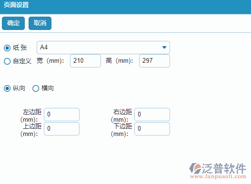251x184 pixels.
Task: Click the 左边距 (mm): label
Action: 31,116
